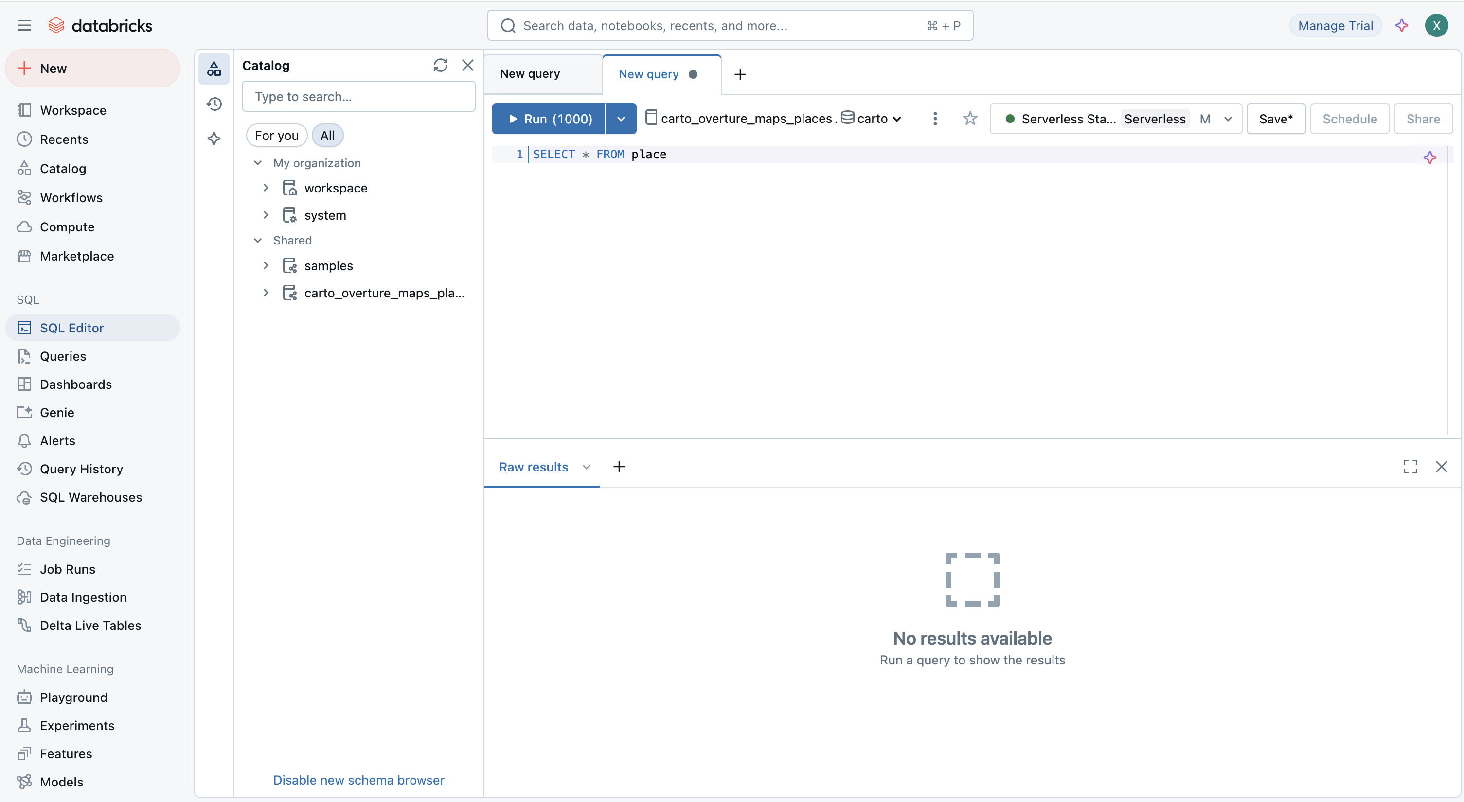Open Playground in the sidebar

92,697
